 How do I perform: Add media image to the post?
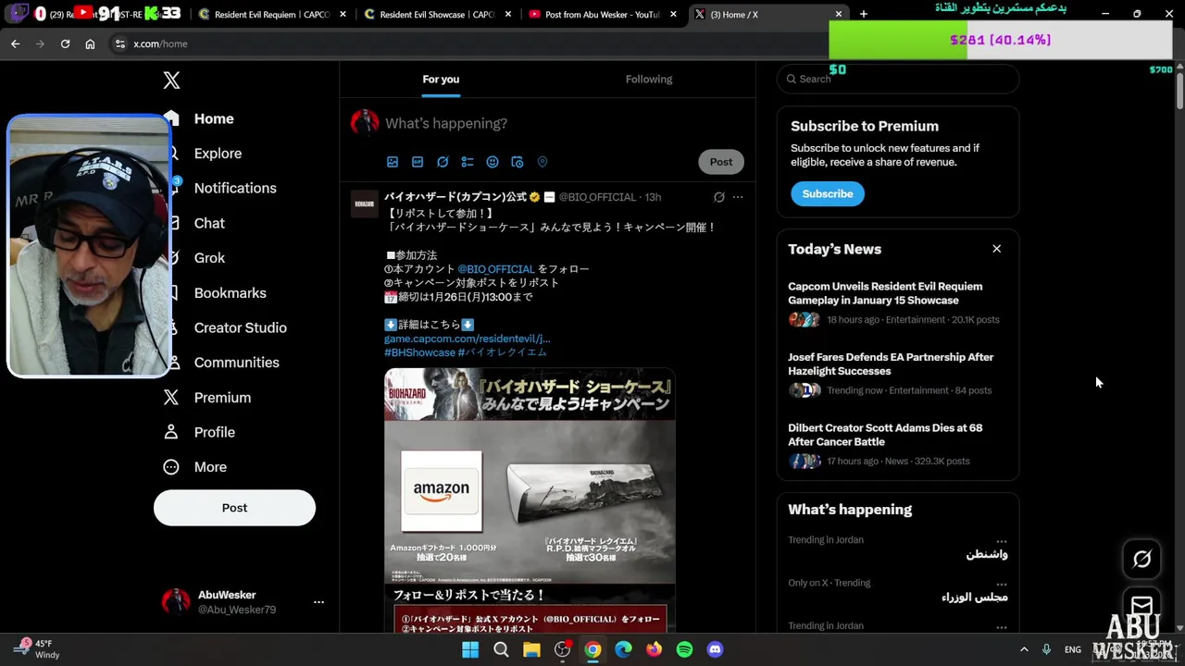pyautogui.click(x=393, y=162)
